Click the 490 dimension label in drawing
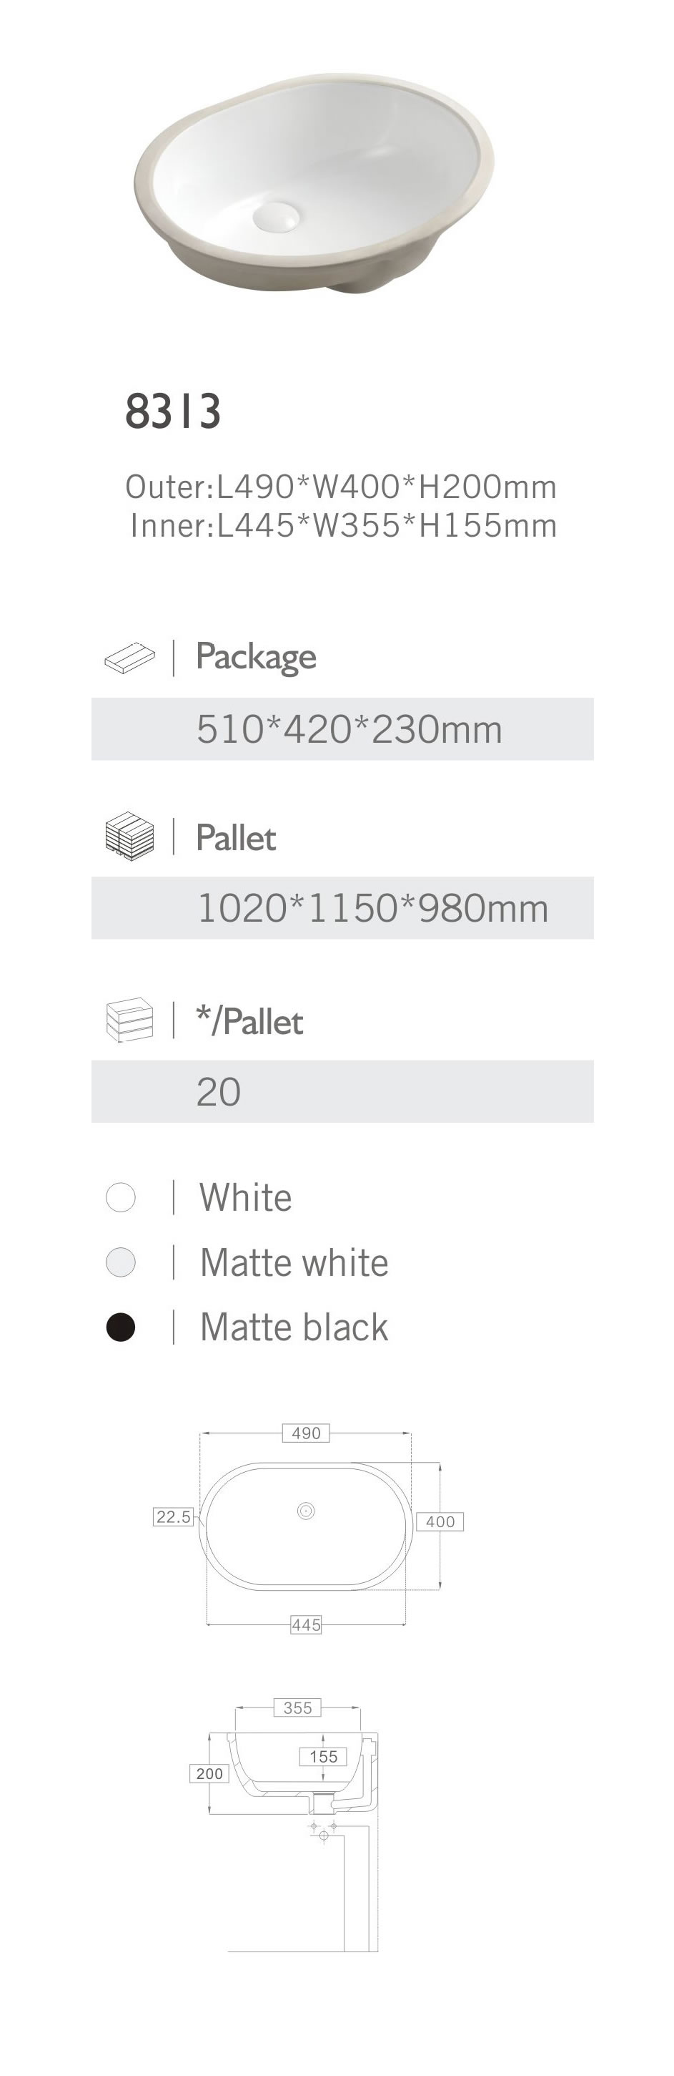This screenshot has width=674, height=2076. (x=306, y=1433)
